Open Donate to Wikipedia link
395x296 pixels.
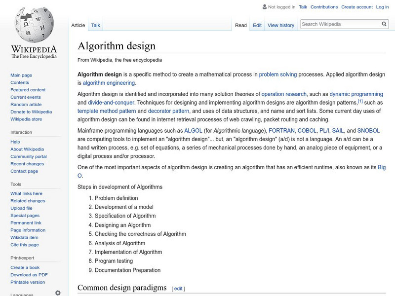click(31, 111)
